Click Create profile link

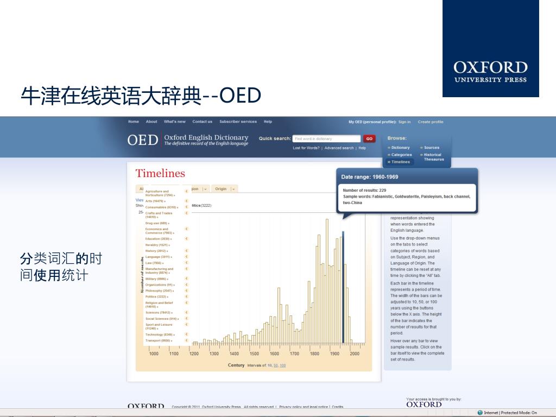[x=431, y=122]
